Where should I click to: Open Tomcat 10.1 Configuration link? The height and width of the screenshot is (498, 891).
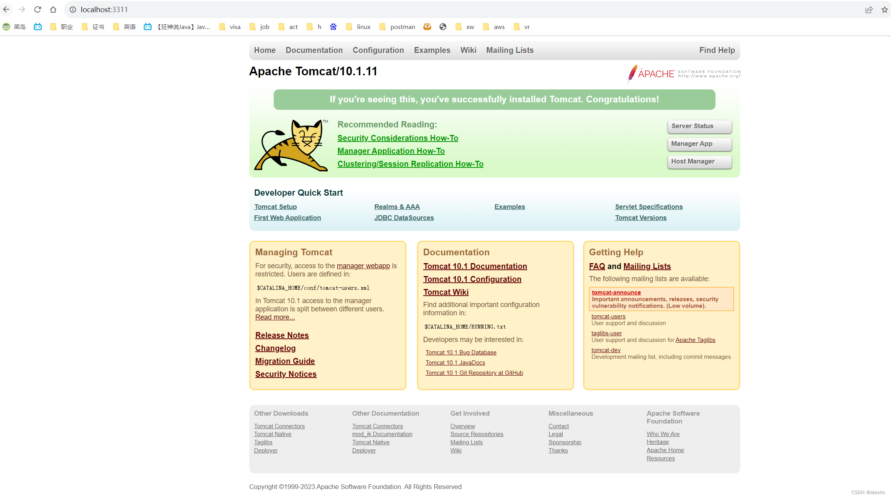pyautogui.click(x=472, y=279)
